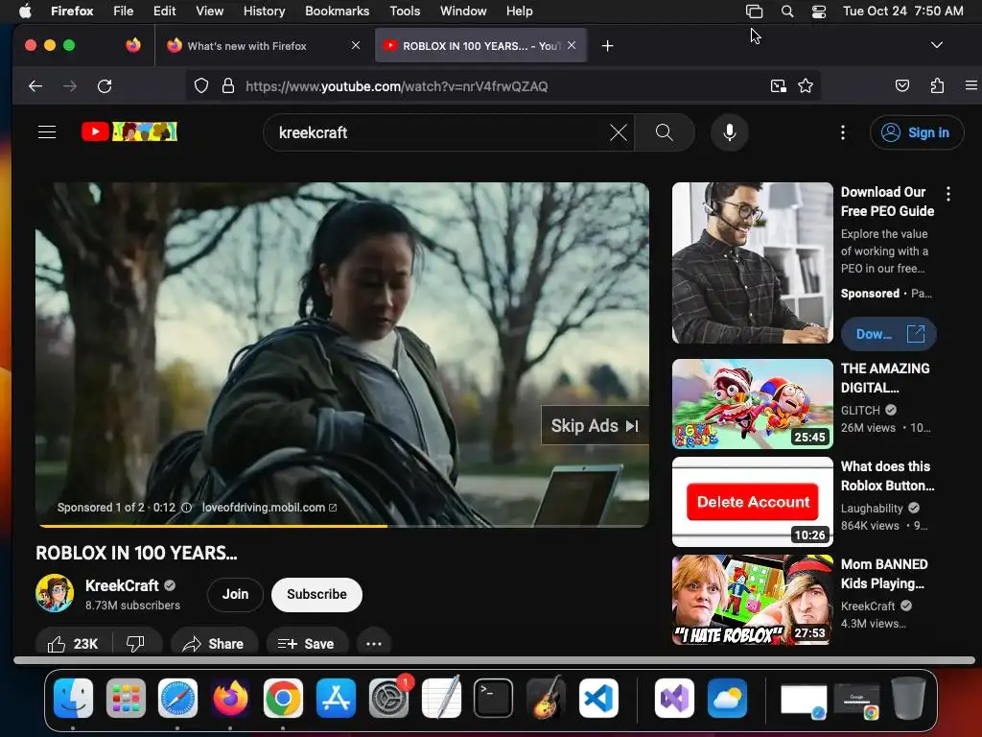This screenshot has width=982, height=737.
Task: Open Firefox application hamburger menu
Action: [x=970, y=85]
